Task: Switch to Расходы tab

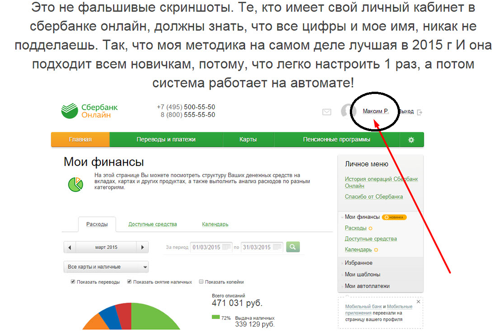Action: tap(97, 224)
